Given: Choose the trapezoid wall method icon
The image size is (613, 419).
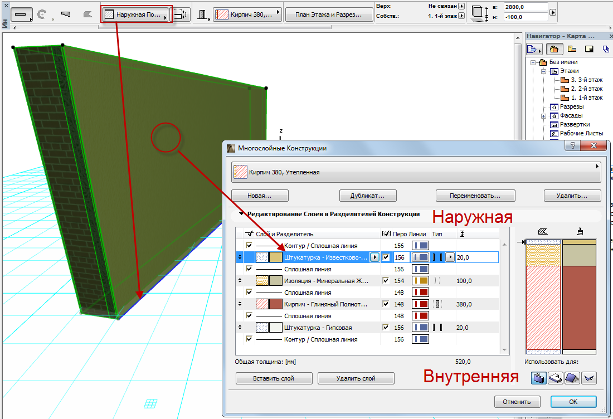Looking at the screenshot, I should (x=66, y=14).
